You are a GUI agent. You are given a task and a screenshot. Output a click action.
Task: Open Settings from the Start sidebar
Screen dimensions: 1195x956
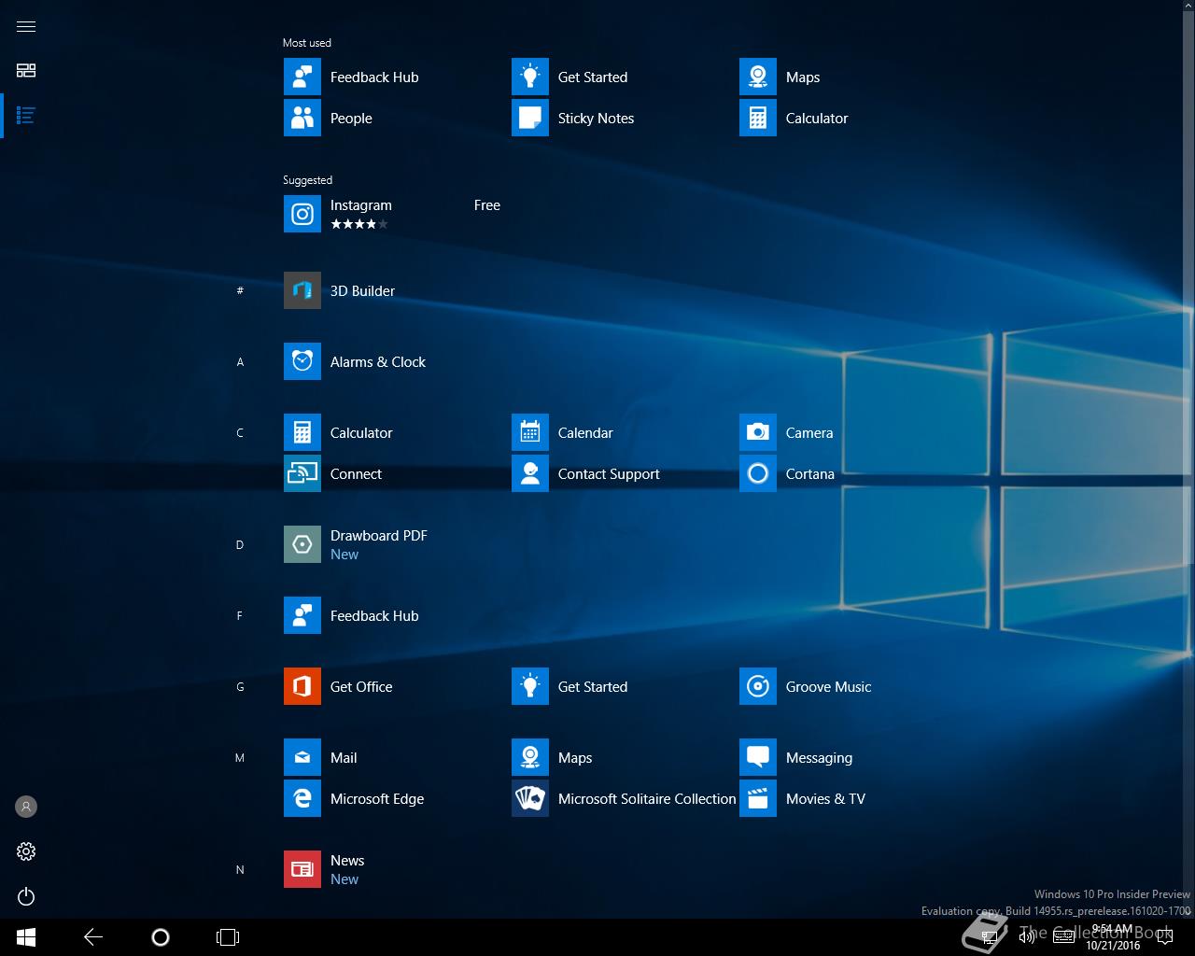pos(26,851)
